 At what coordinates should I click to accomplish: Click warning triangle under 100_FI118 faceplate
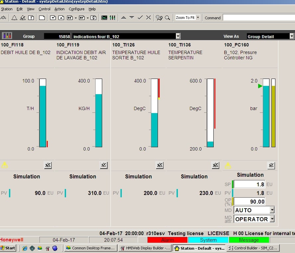[x=5, y=165]
